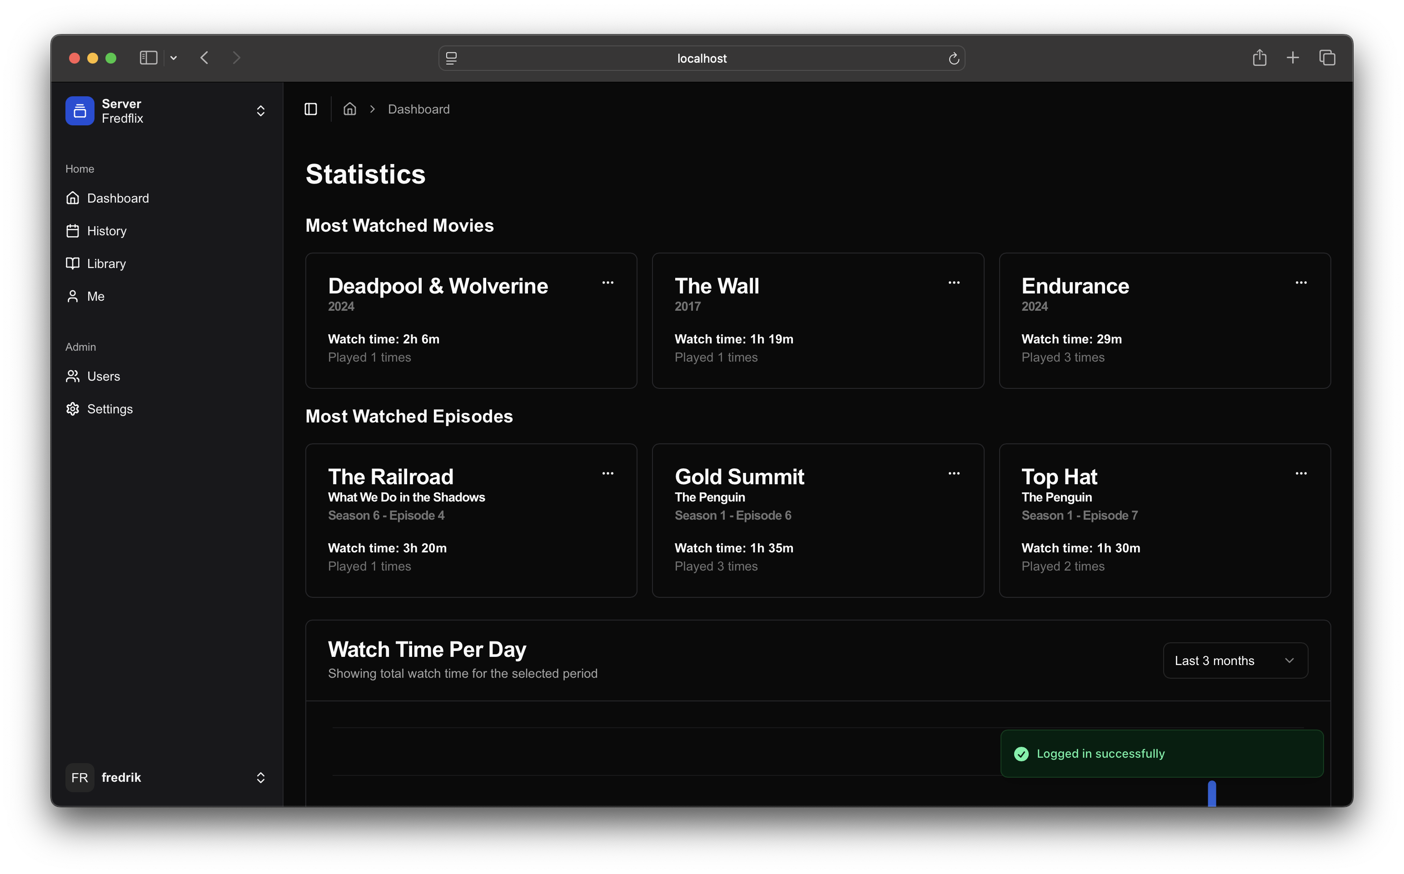This screenshot has width=1404, height=874.
Task: Click the Settings gear icon
Action: [72, 409]
